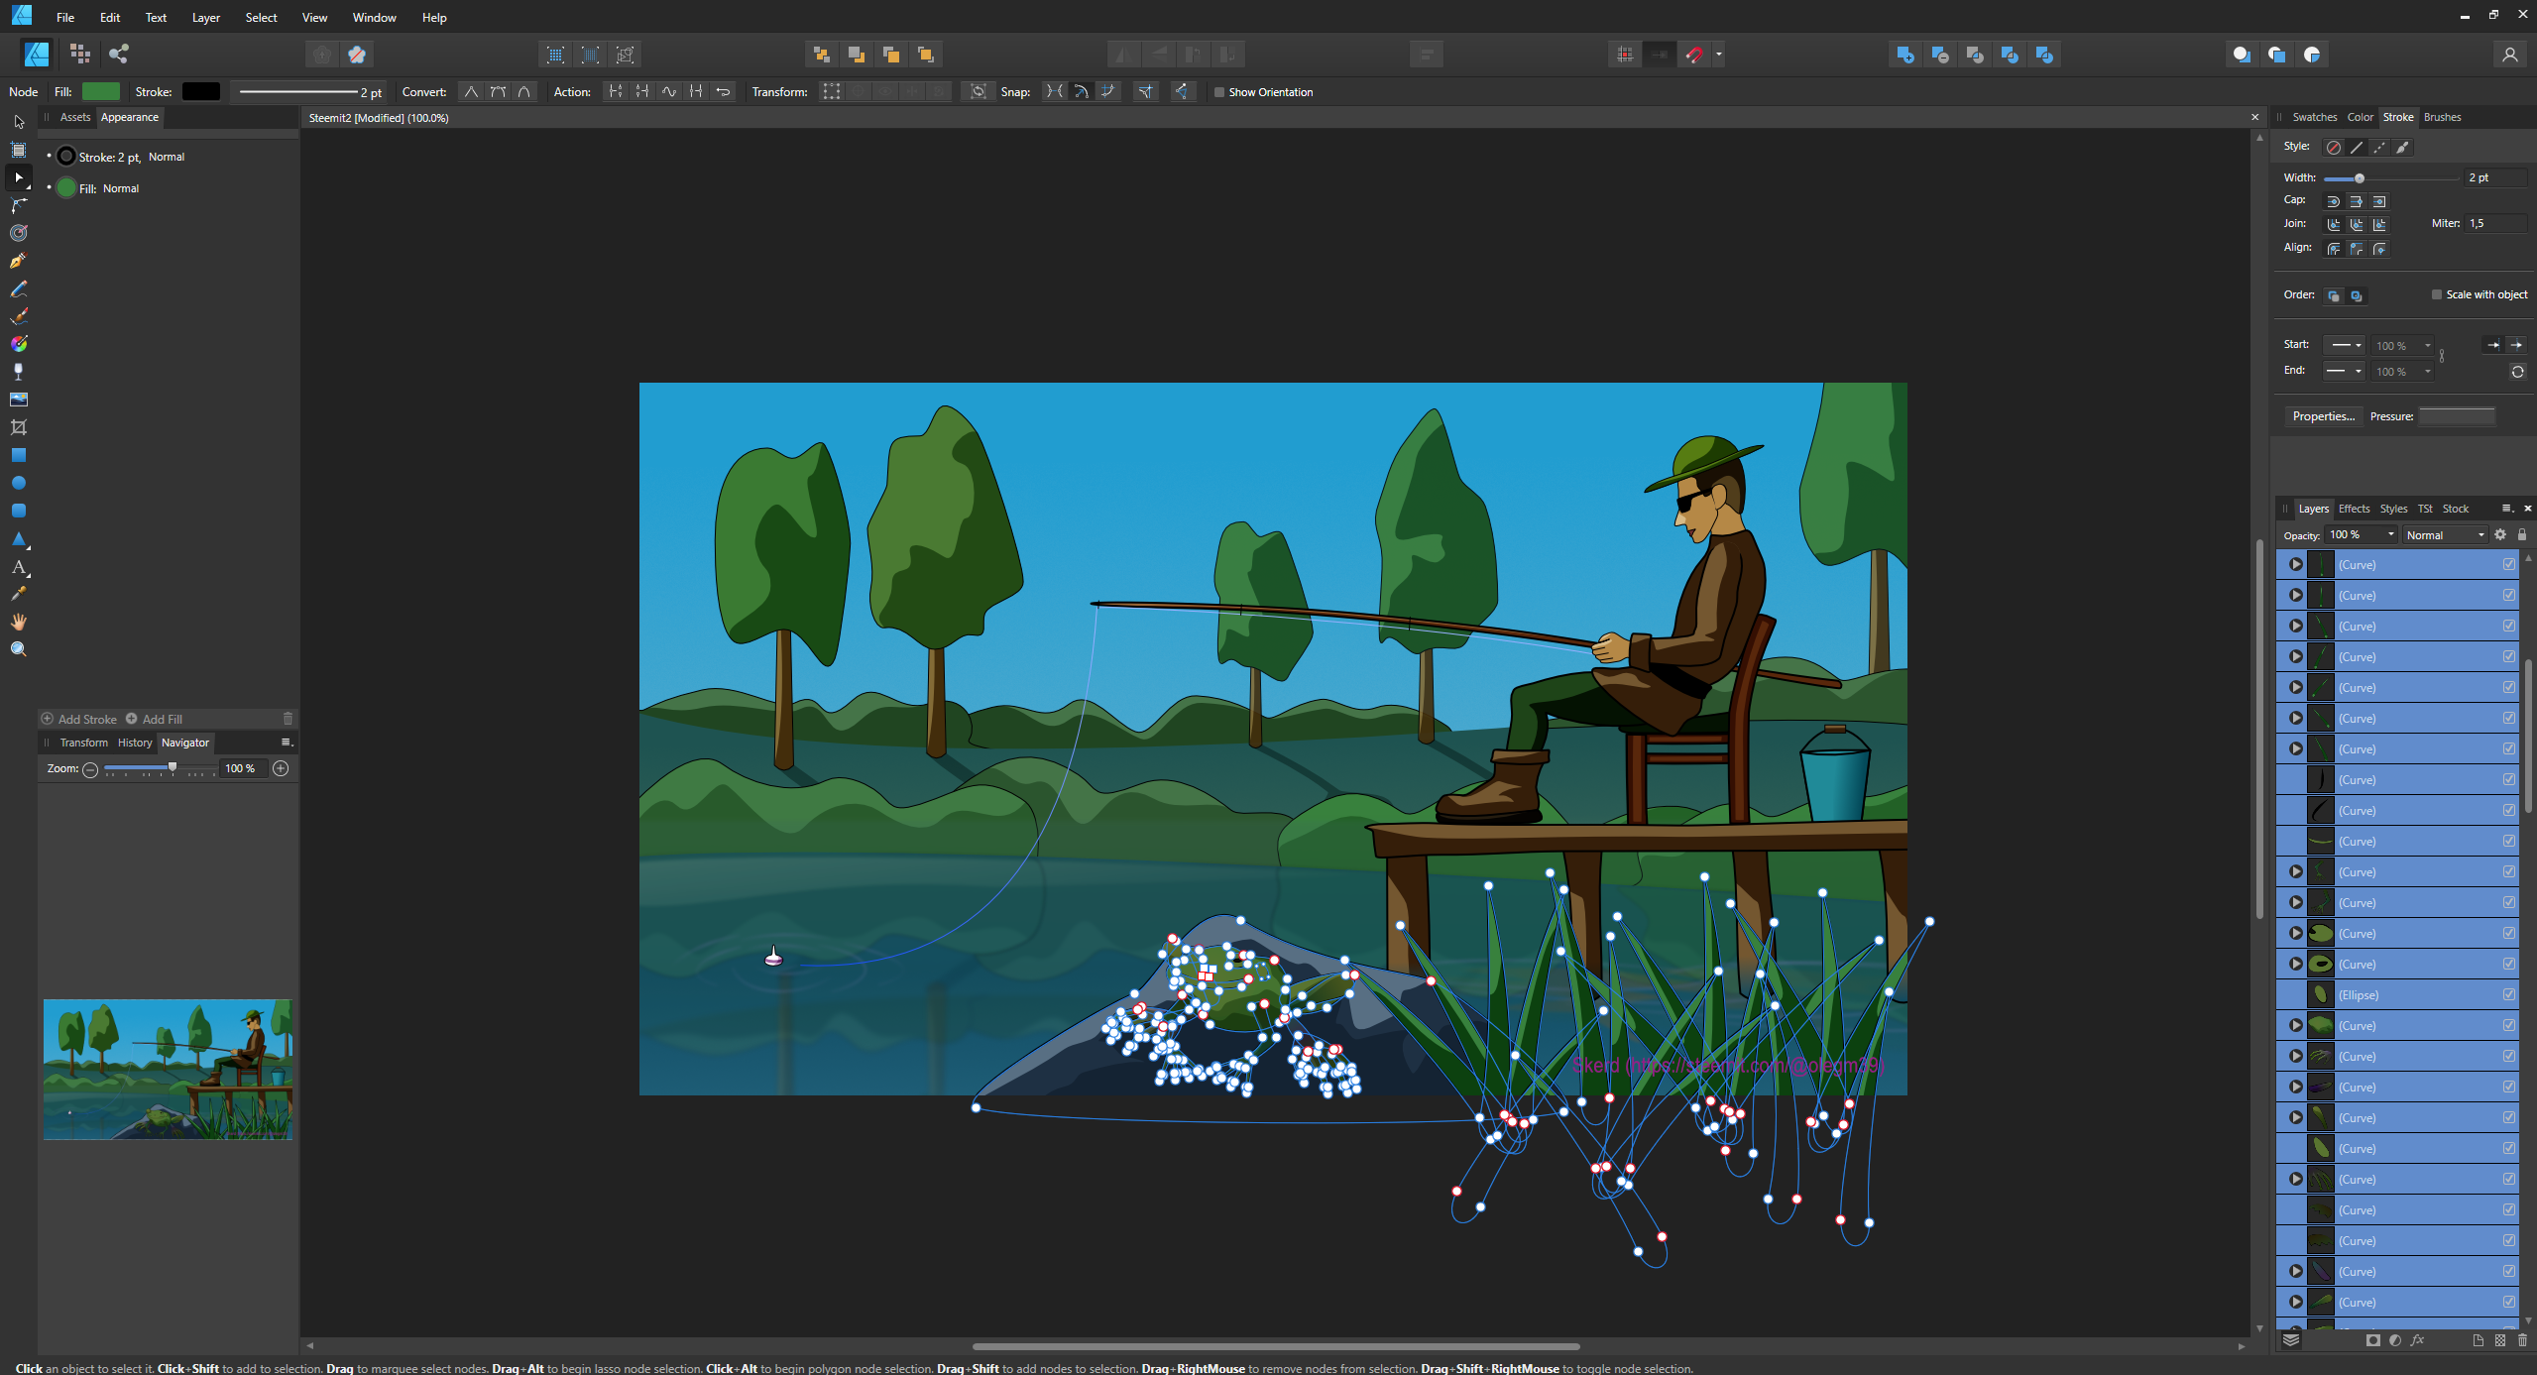Click the Properties... button
Image resolution: width=2537 pixels, height=1375 pixels.
click(x=2322, y=416)
